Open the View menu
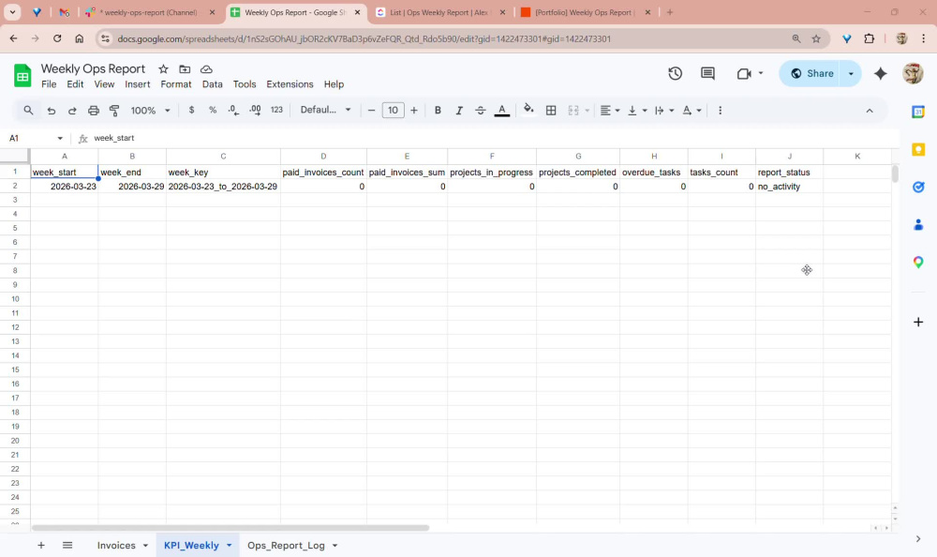937x557 pixels. (x=104, y=84)
